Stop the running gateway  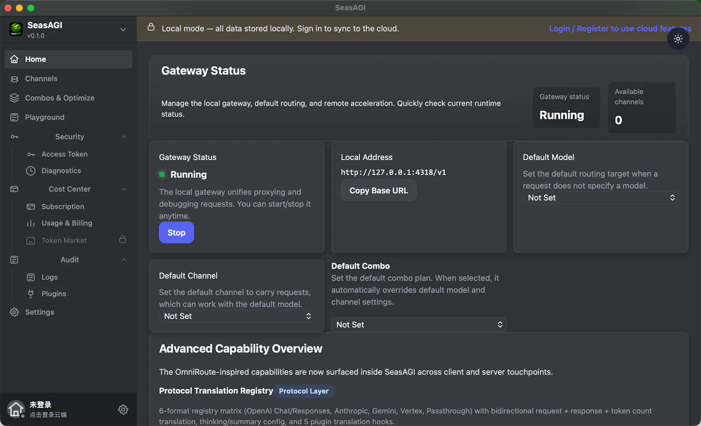coord(177,233)
